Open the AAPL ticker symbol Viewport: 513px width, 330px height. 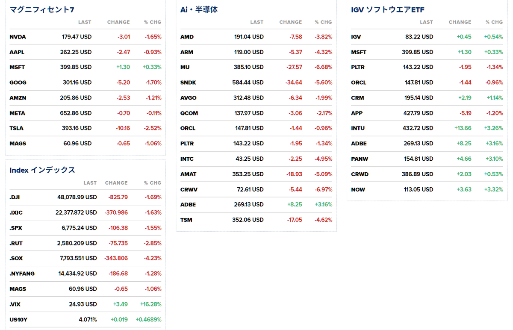pyautogui.click(x=17, y=52)
